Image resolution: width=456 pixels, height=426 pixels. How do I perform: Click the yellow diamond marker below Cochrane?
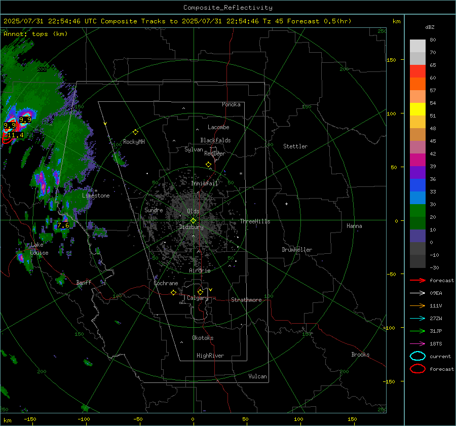click(174, 293)
